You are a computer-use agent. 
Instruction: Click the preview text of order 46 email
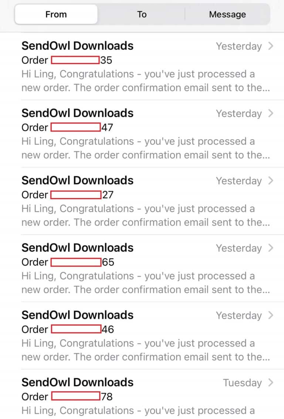146,350
